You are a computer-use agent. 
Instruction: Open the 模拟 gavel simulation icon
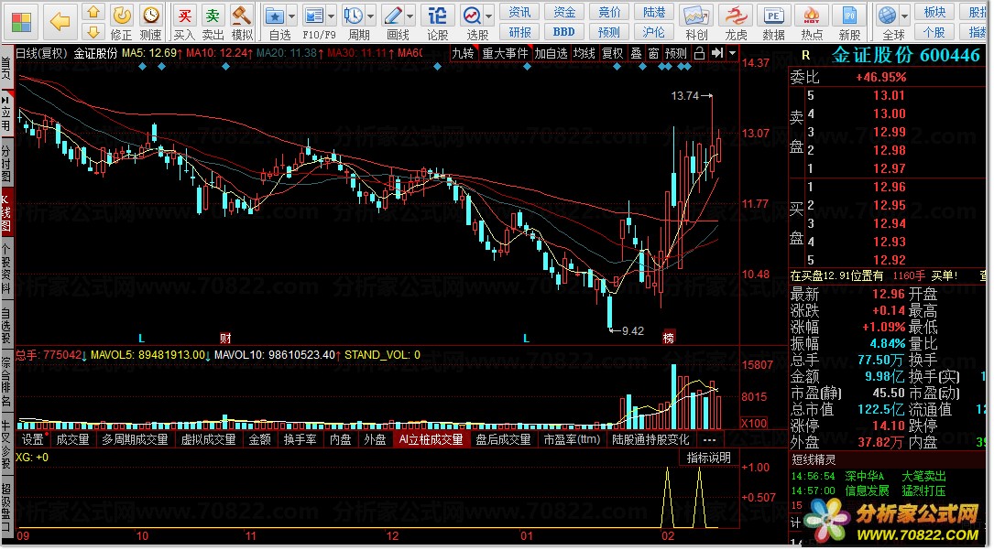[242, 16]
